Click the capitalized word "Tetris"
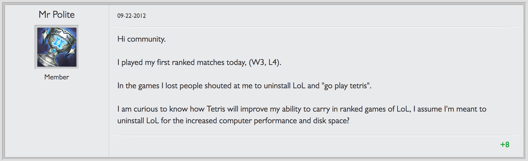The width and height of the screenshot is (528, 161). click(x=215, y=109)
